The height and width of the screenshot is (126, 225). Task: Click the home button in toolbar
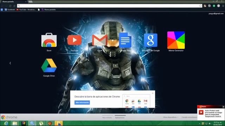(x=14, y=6)
